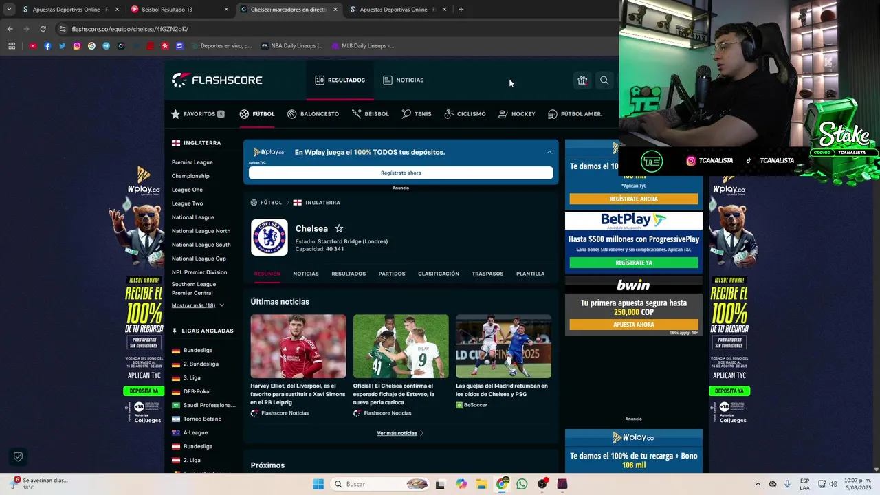
Task: Open NPL Premier Division in sidebar
Action: pyautogui.click(x=199, y=272)
